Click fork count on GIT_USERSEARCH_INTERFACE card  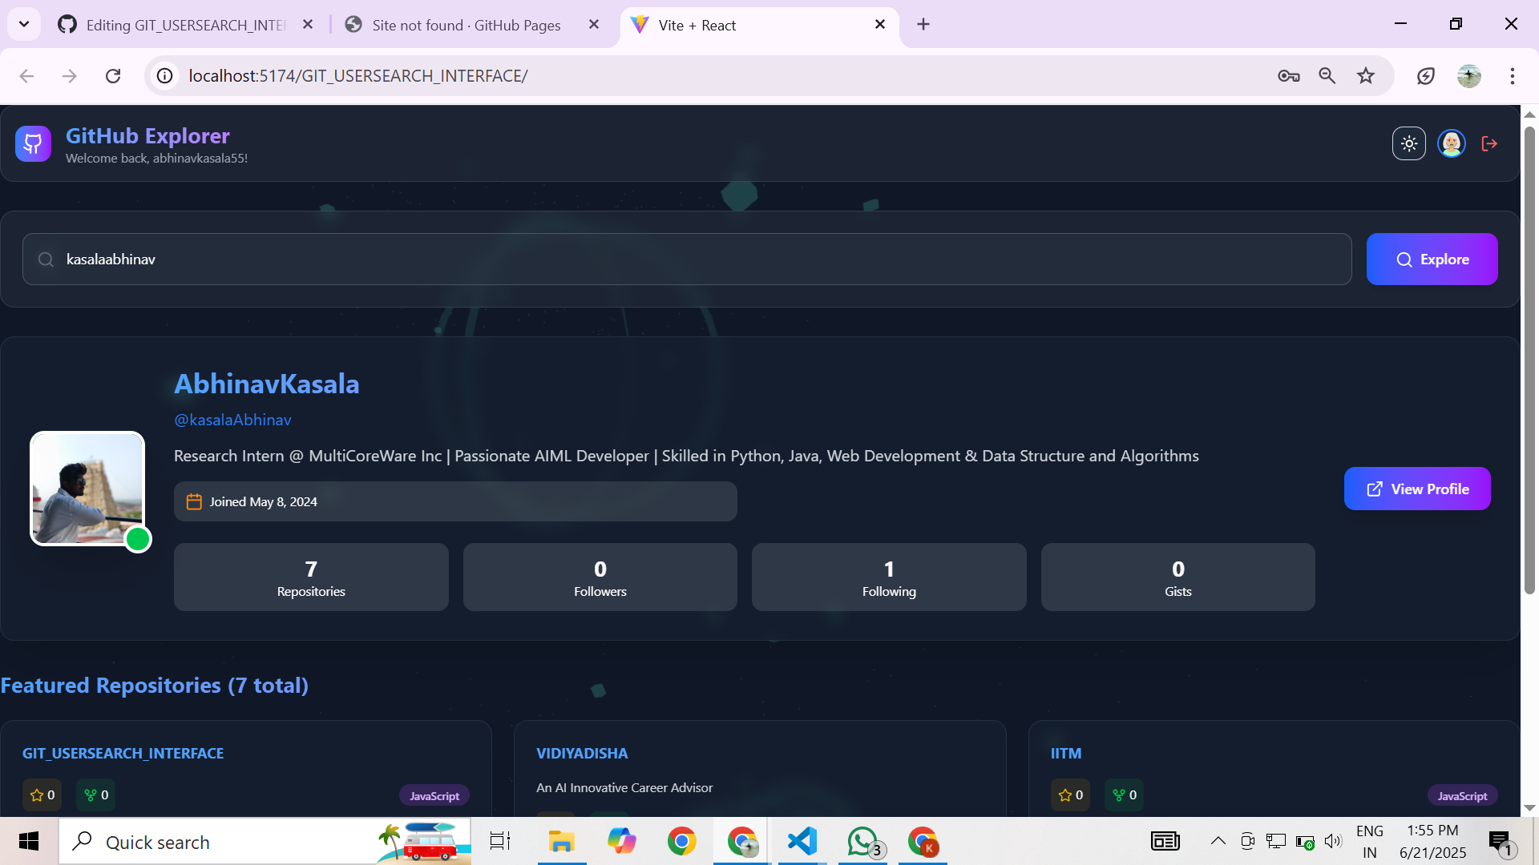(95, 795)
